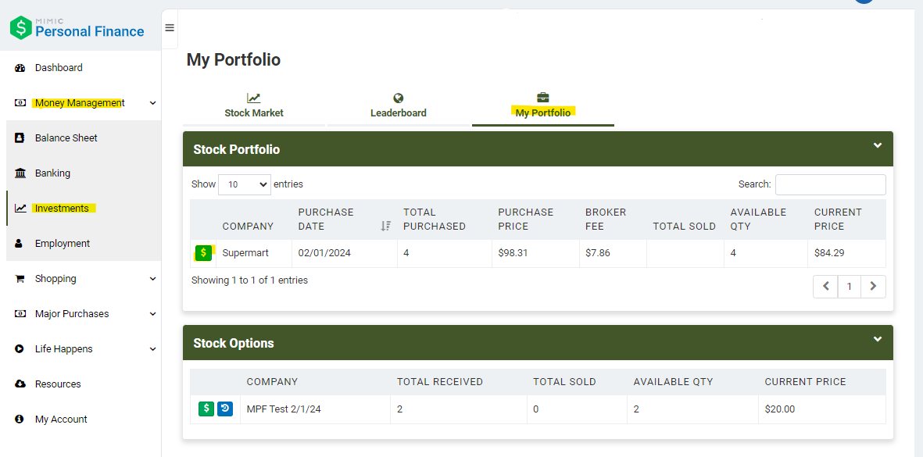Click 'Showing 1 to 1 of 1 entries'
923x457 pixels.
point(249,280)
